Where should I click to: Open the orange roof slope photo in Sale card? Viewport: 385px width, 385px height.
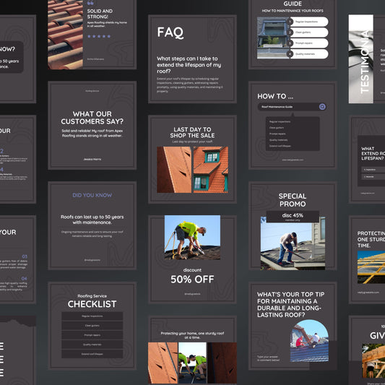[x=174, y=170]
